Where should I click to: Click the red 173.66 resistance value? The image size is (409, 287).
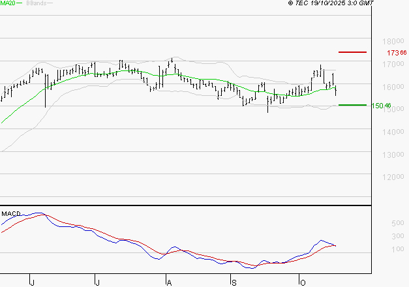pyautogui.click(x=397, y=53)
